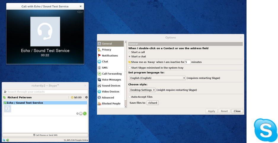Open the 'Choose style' Desktop Settings dropdown
Image resolution: width=278 pixels, height=143 pixels.
[143, 90]
